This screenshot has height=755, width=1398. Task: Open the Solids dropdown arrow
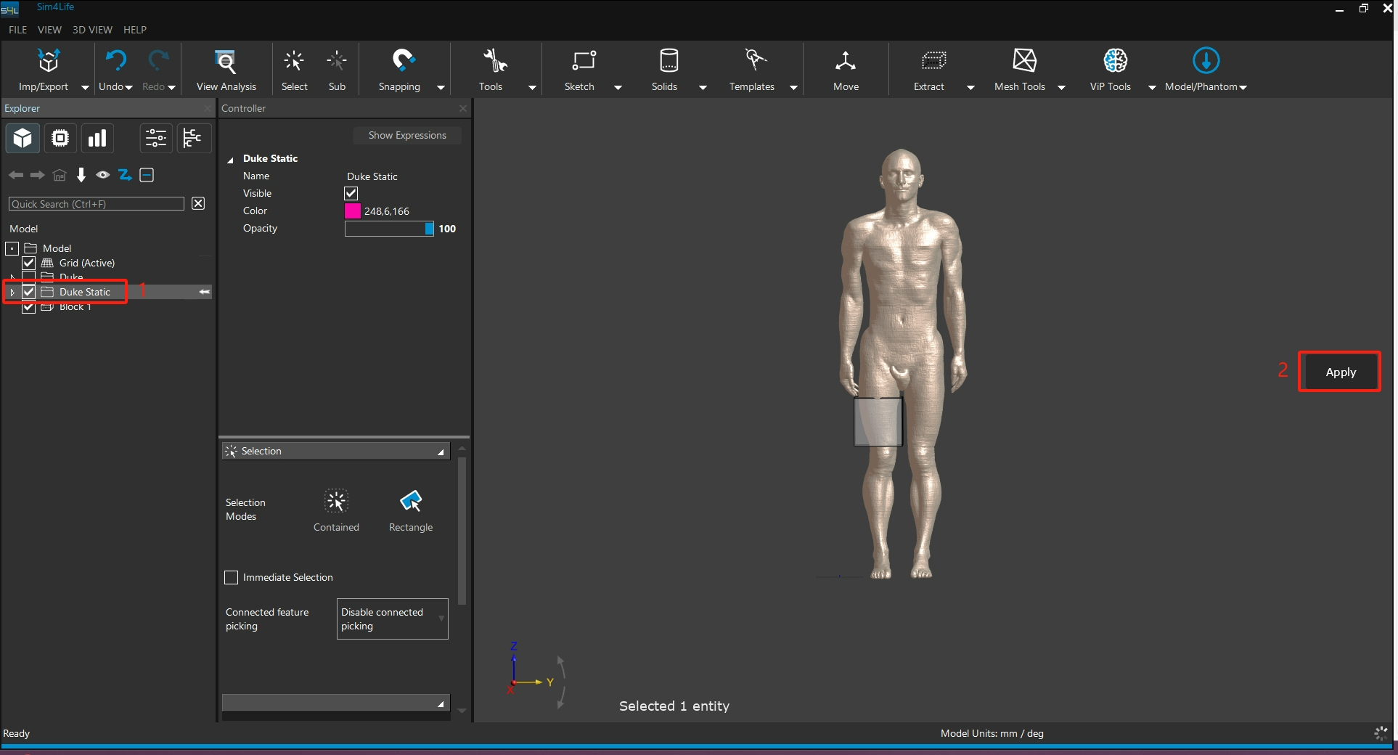703,87
